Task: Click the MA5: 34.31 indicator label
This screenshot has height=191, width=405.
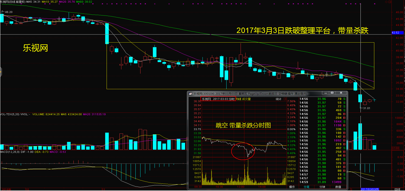Action: click(x=33, y=2)
